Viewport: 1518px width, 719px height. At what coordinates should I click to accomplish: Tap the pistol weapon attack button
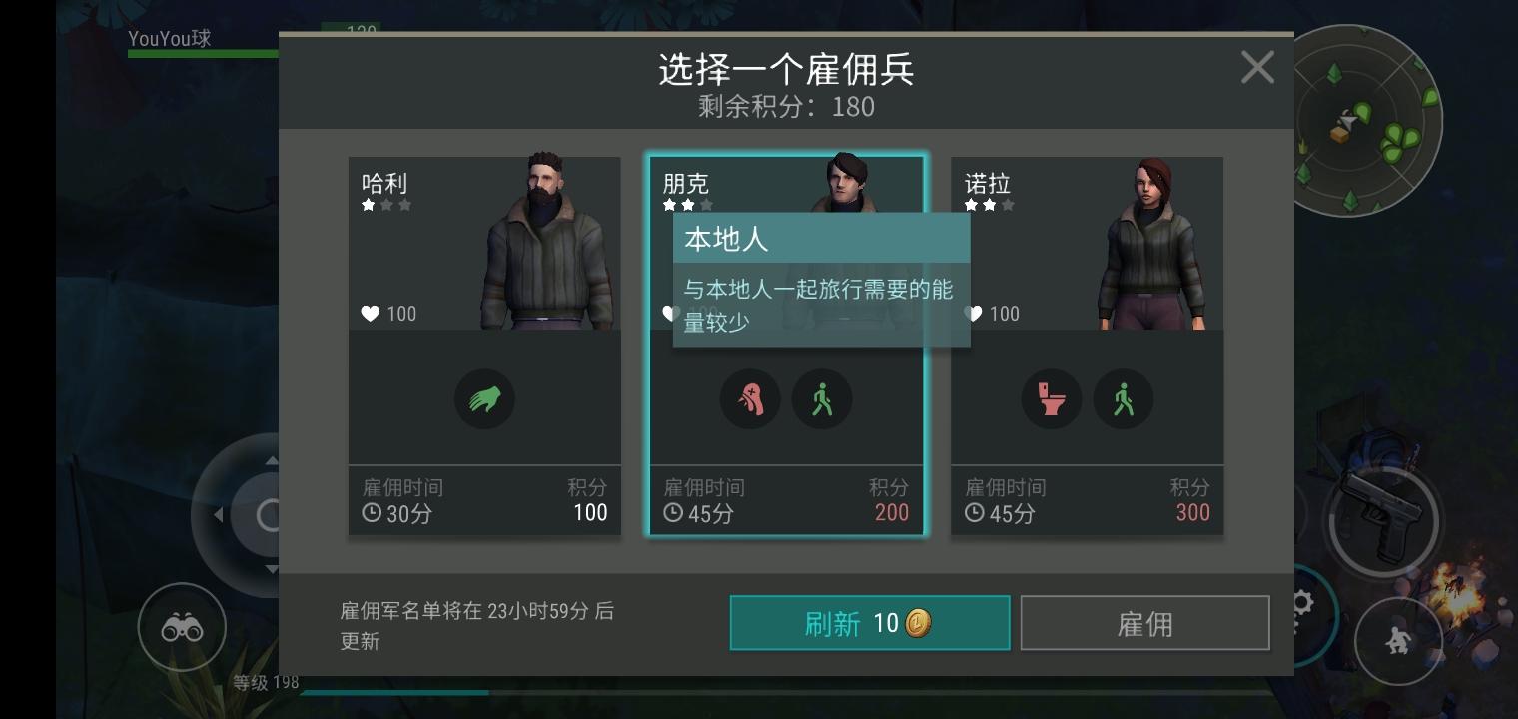1383,517
